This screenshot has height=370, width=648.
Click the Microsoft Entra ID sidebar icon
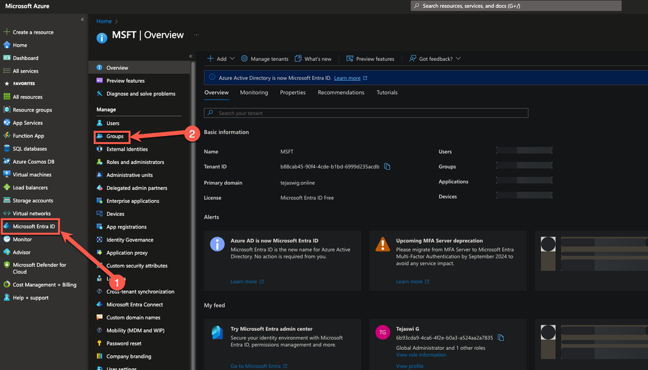coord(7,226)
